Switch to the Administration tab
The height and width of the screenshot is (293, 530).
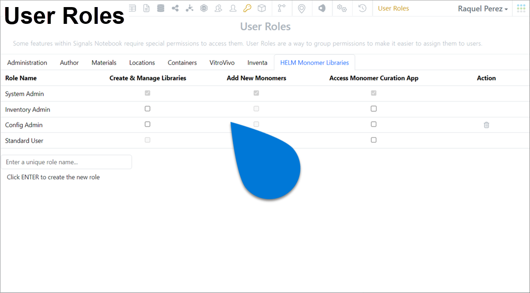(27, 63)
